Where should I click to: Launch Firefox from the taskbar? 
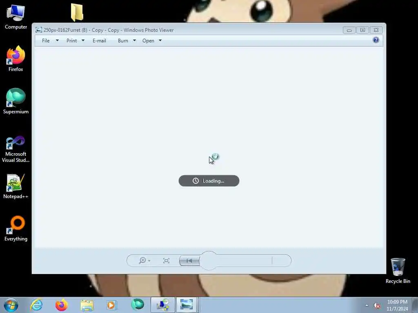[x=61, y=305]
